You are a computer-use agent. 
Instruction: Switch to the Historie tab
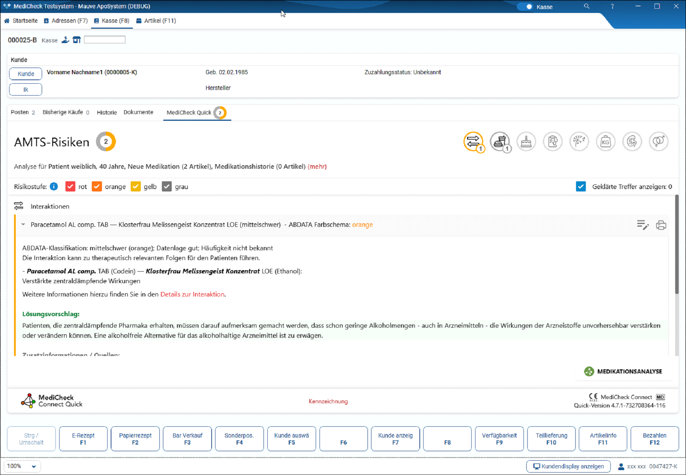[x=107, y=112]
